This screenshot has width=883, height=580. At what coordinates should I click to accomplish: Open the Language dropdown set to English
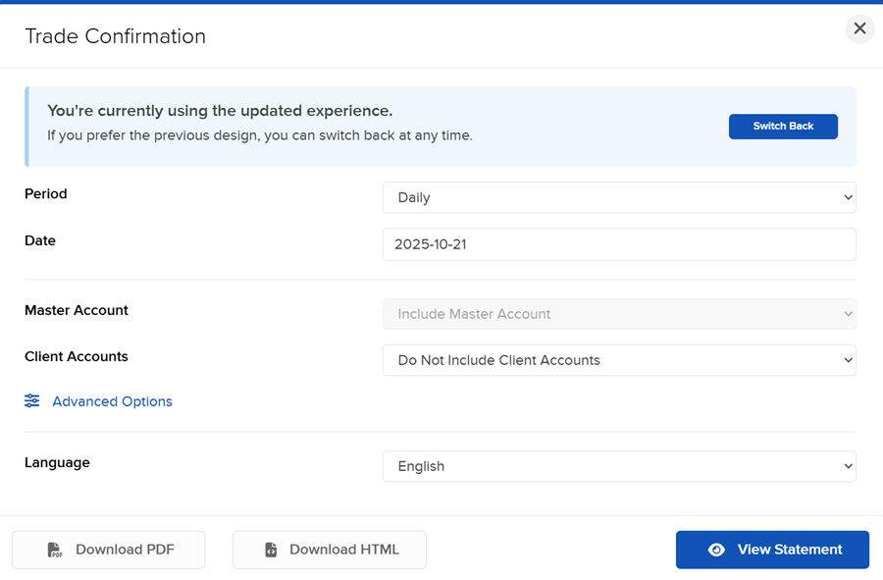[618, 466]
